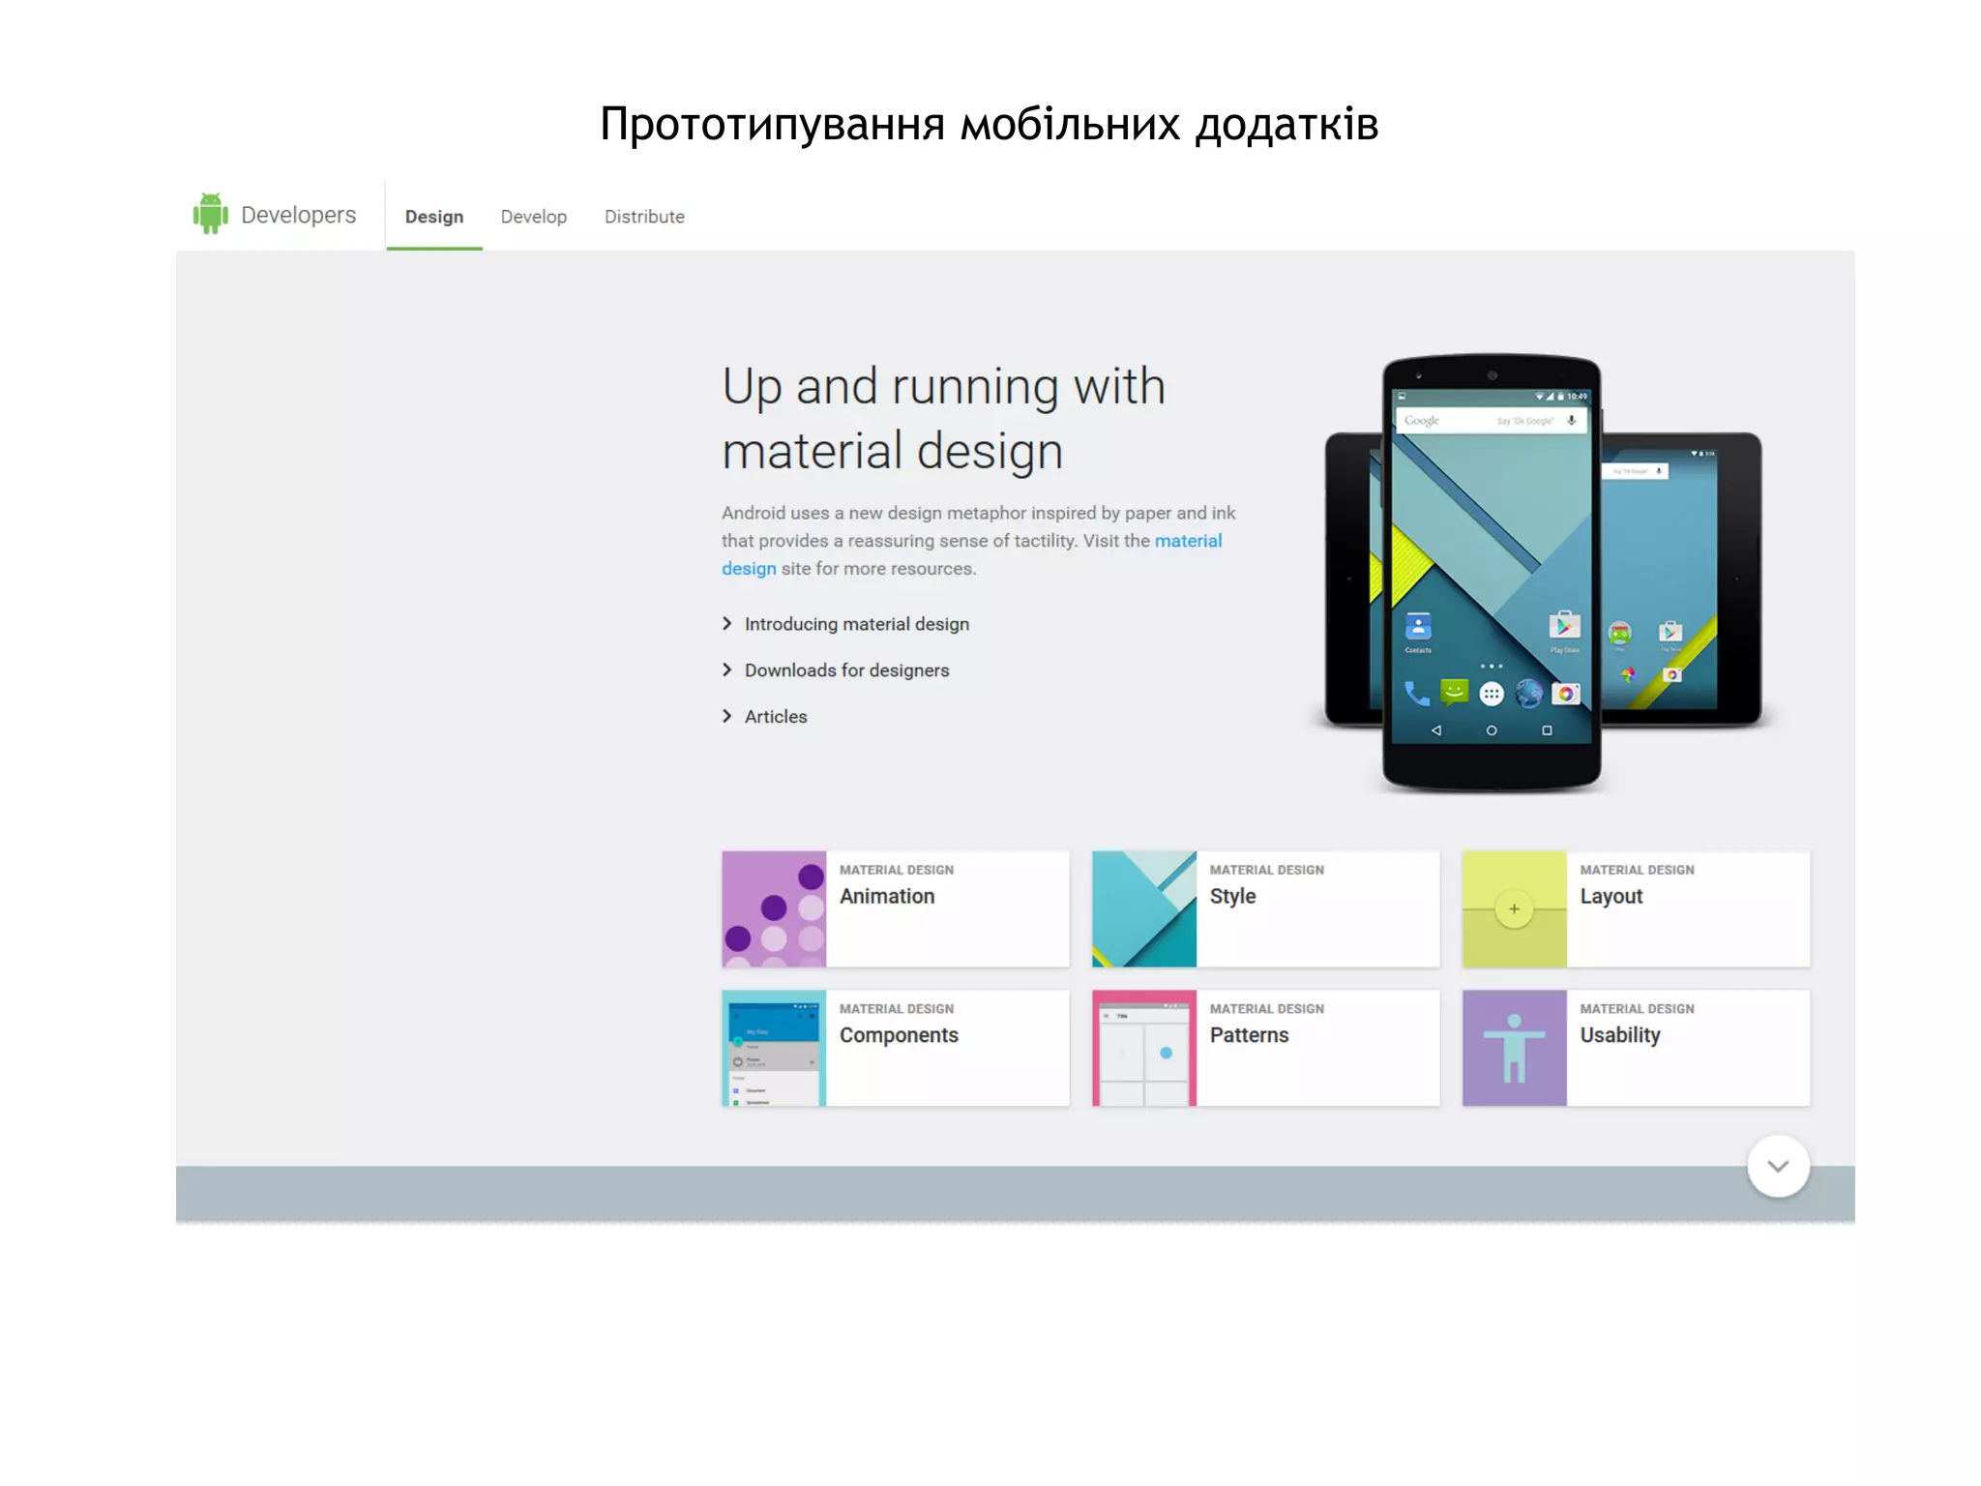Open the Usability card title
This screenshot has width=1981, height=1486.
click(x=1619, y=1035)
